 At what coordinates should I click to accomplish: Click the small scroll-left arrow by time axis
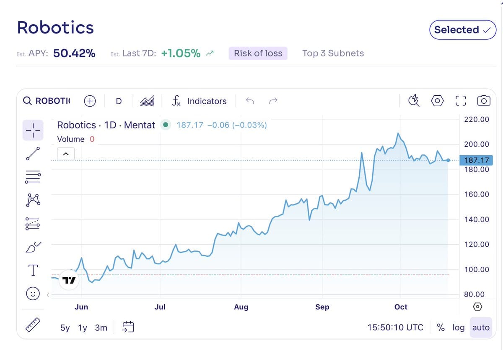coord(47,296)
